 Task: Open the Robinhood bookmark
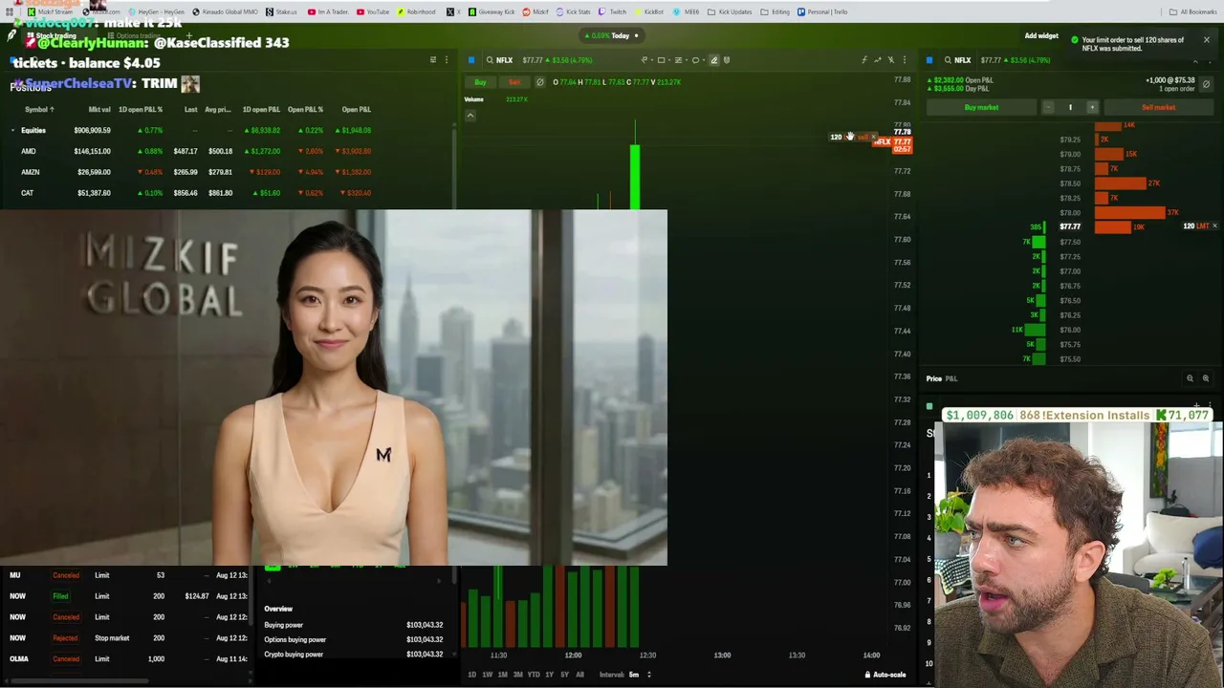416,11
